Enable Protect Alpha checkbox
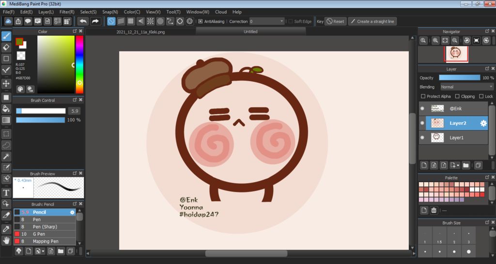The width and height of the screenshot is (496, 264). tap(423, 96)
